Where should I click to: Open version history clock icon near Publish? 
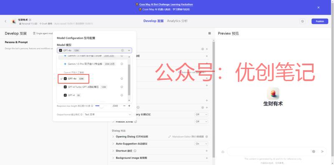[x=302, y=21]
